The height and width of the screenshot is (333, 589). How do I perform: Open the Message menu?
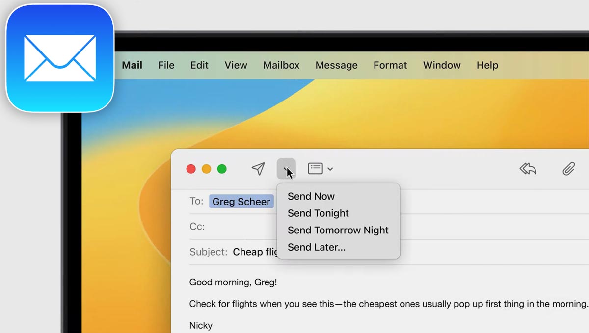(x=337, y=65)
